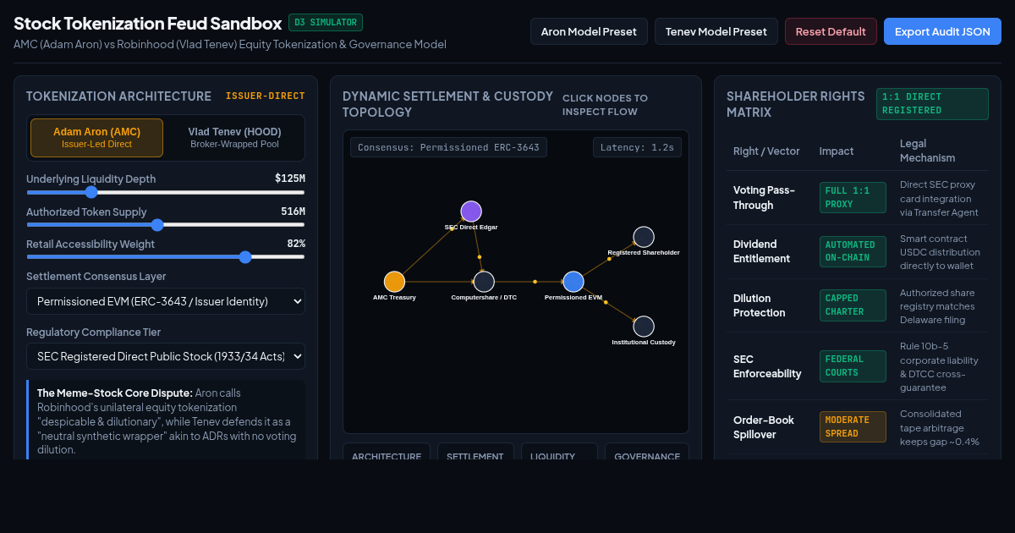Click the Impact column header
The width and height of the screenshot is (1015, 533).
[837, 151]
